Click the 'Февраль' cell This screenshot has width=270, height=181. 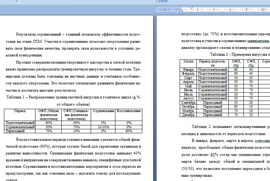pos(188,74)
